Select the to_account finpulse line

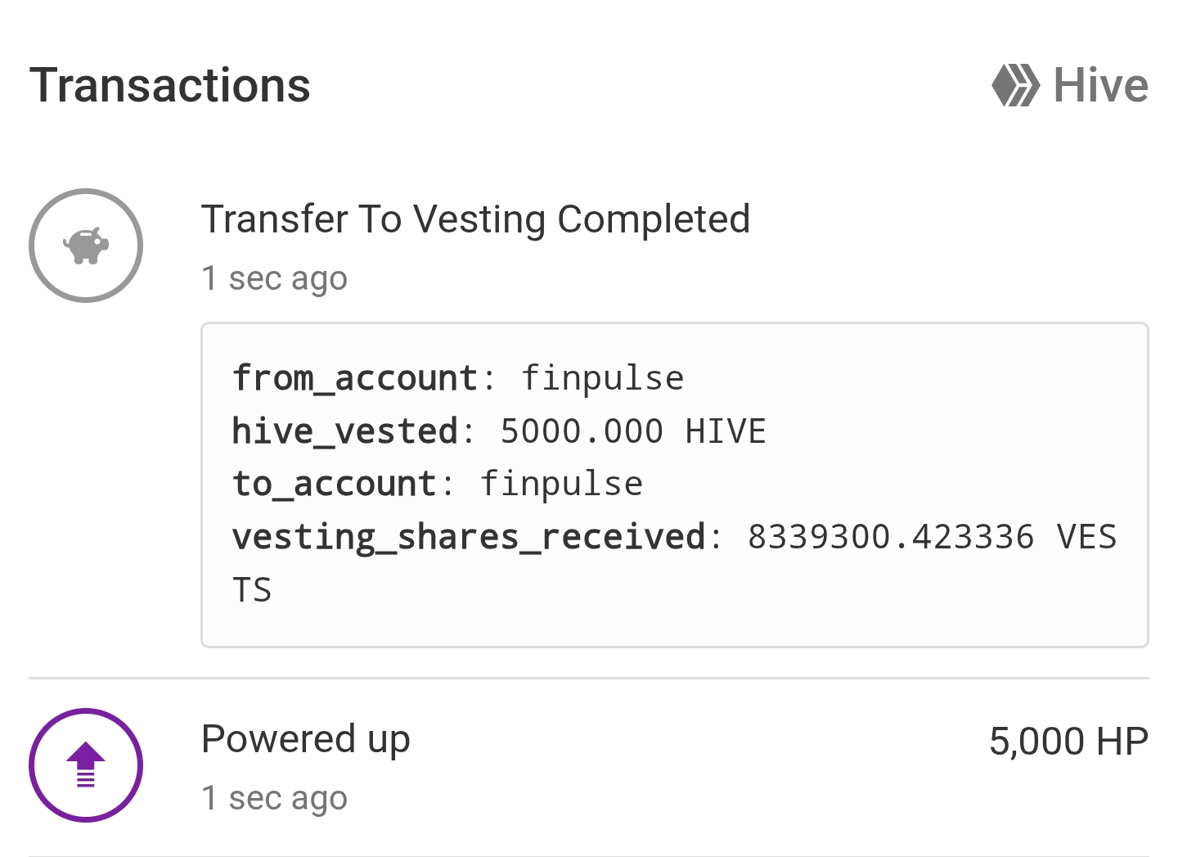click(x=438, y=484)
